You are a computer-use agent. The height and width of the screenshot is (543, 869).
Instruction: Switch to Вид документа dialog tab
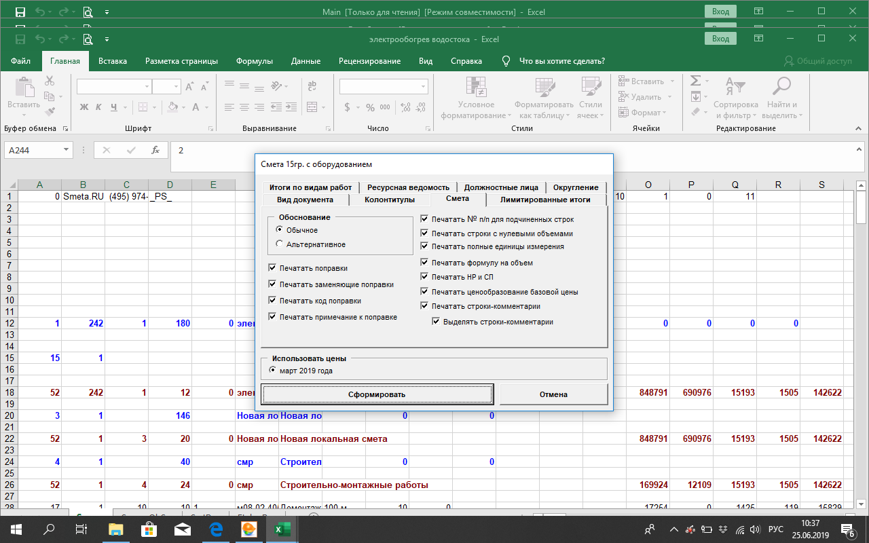pyautogui.click(x=305, y=200)
